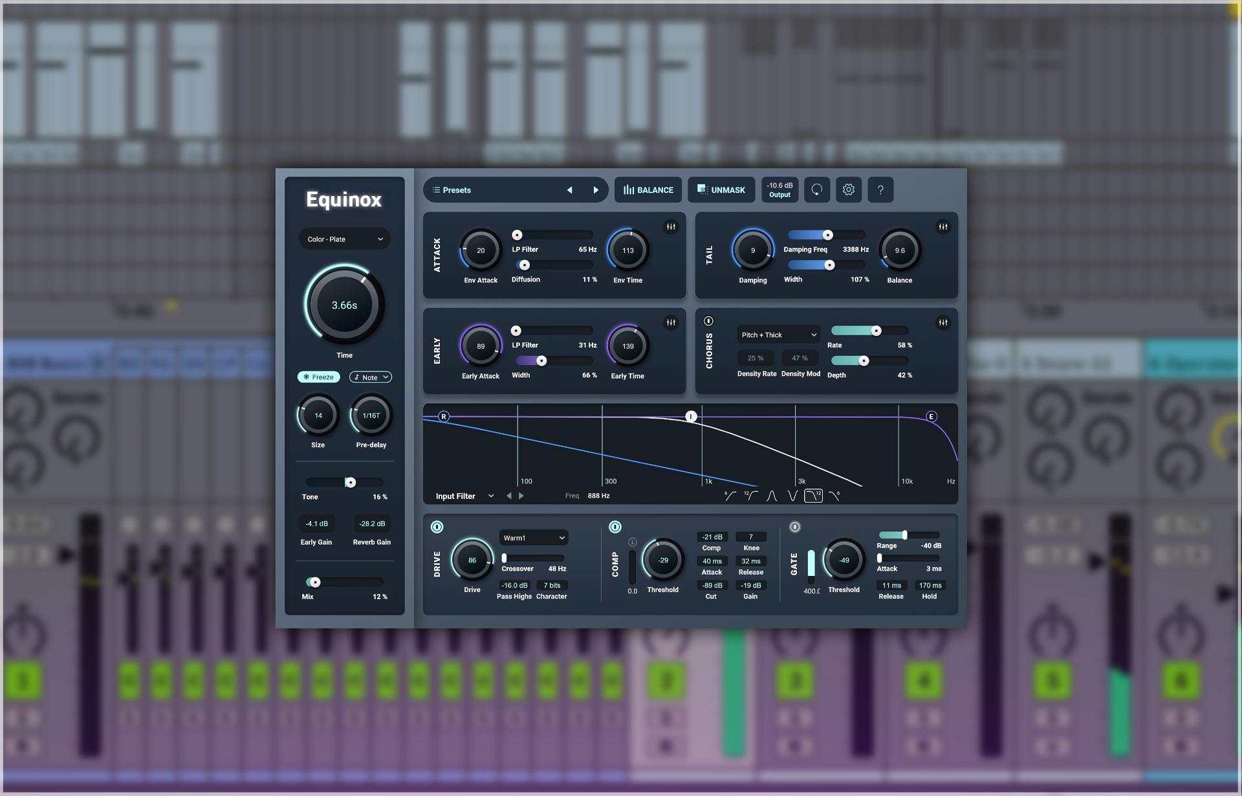This screenshot has height=796, width=1242.
Task: Click the Reverb Gain -28.2 dB value
Action: (x=372, y=524)
